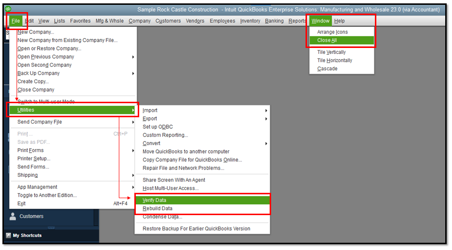Expand Convert submenu arrow
452x250 pixels.
pyautogui.click(x=266, y=144)
